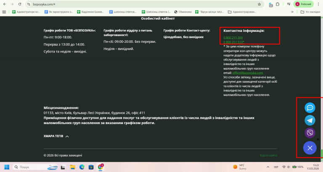The width and height of the screenshot is (323, 172).
Task: Call phone number 0 800 211 513*
Action: click(x=234, y=42)
